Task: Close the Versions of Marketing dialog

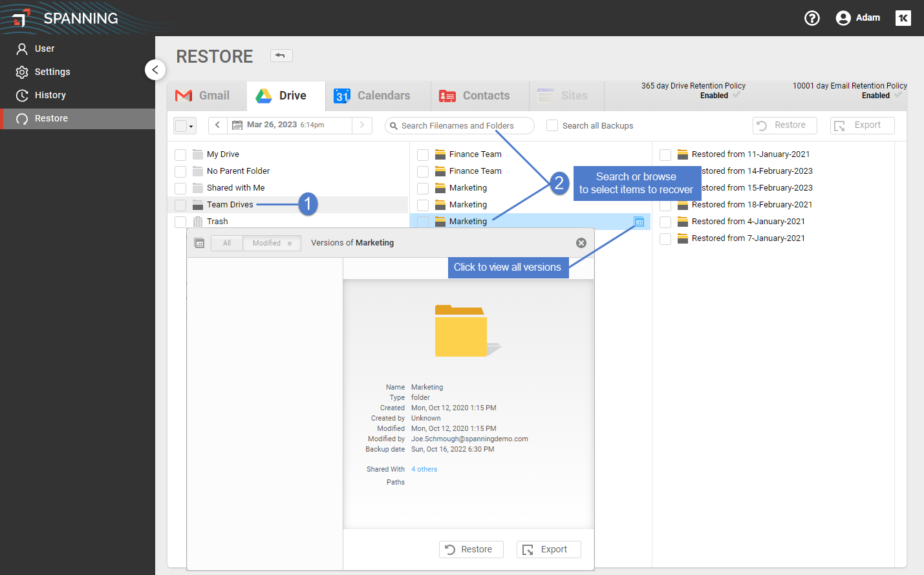Action: pyautogui.click(x=581, y=243)
